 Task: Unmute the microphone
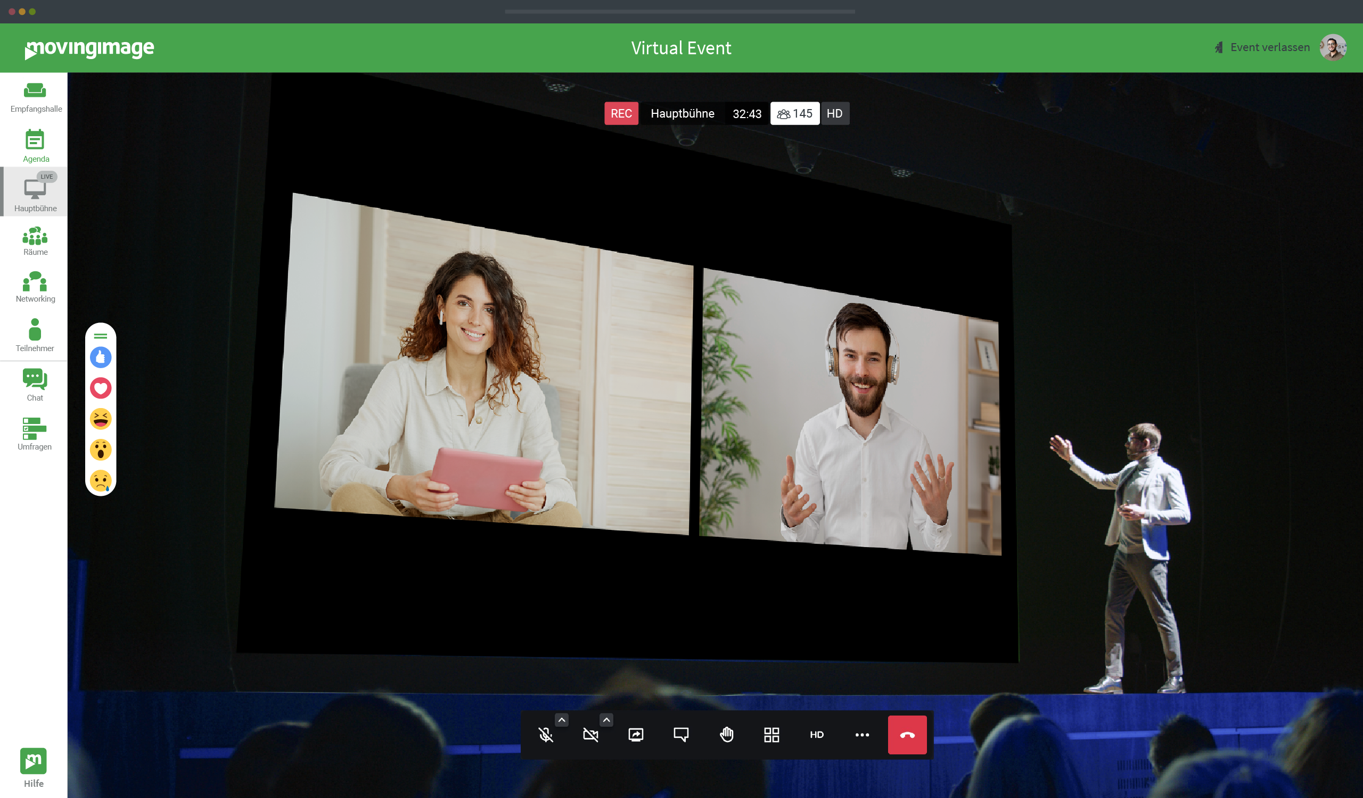coord(546,734)
